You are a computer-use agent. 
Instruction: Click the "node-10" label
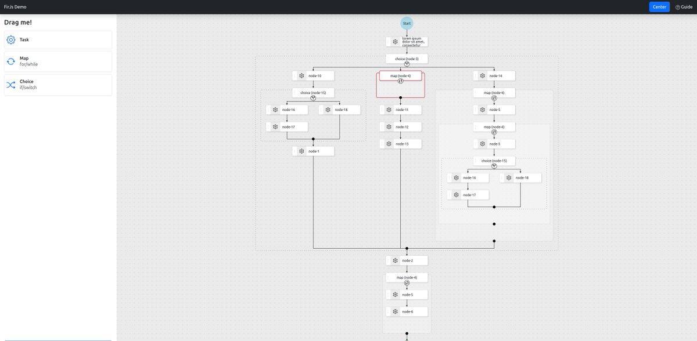click(314, 76)
